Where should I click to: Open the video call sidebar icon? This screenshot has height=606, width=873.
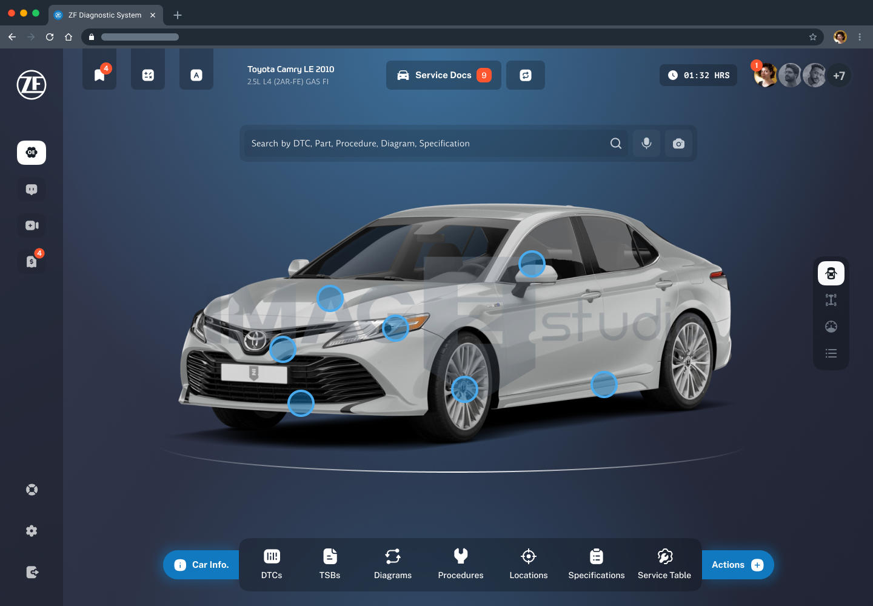[32, 225]
